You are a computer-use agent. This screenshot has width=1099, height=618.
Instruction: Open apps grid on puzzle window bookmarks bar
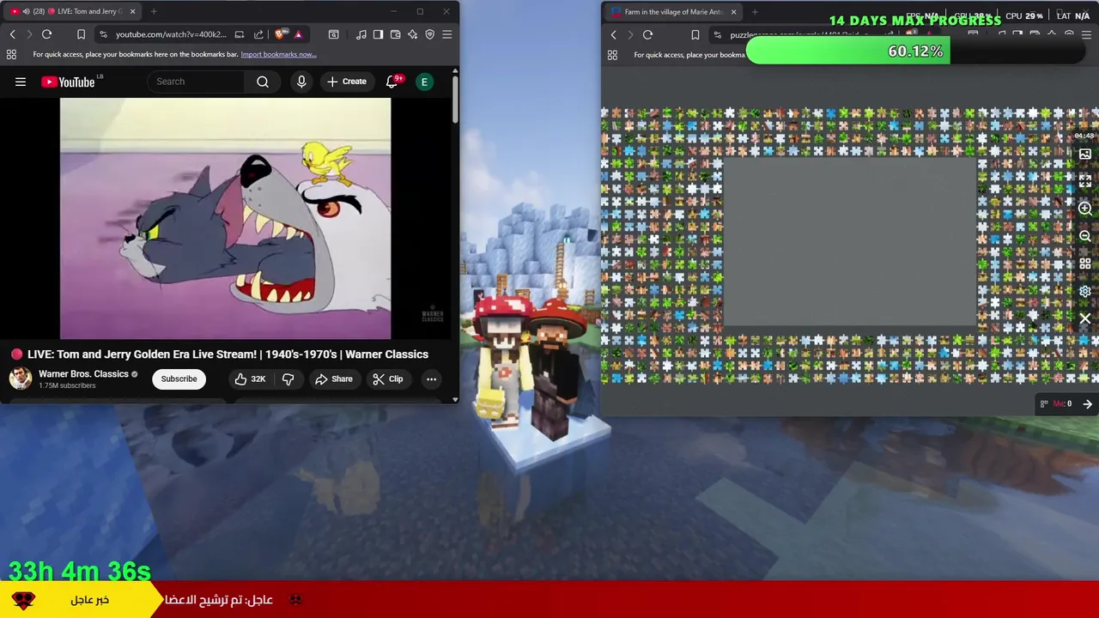pos(612,55)
